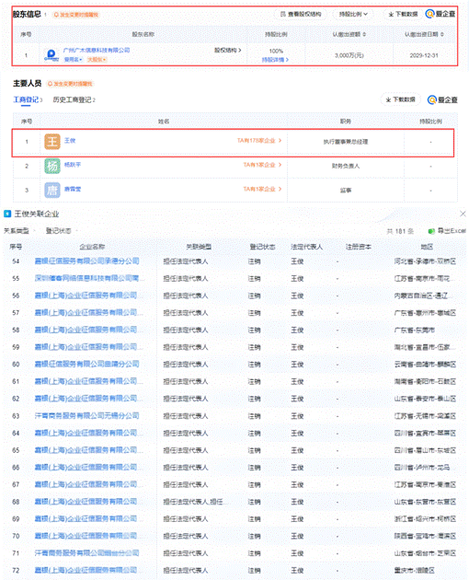Click the 法定代表人 column header in panel
Image resolution: width=469 pixels, height=580 pixels.
(307, 247)
